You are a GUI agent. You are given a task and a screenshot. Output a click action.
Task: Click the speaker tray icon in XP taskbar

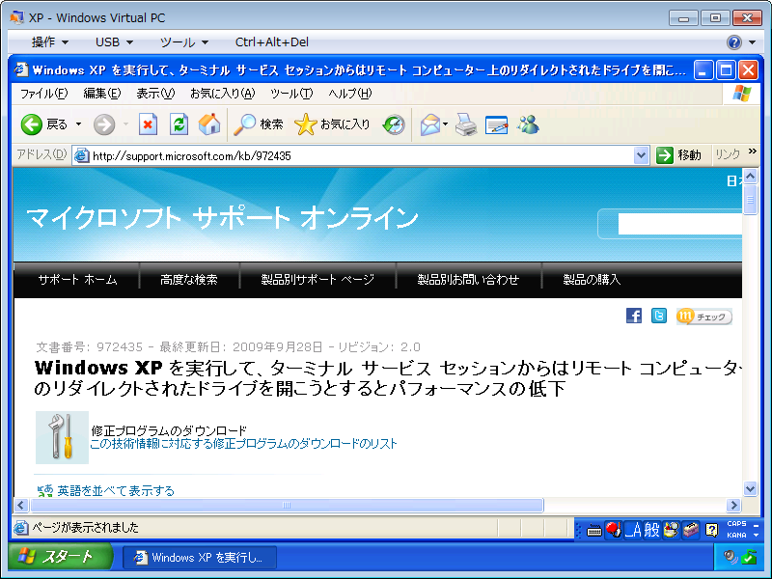pyautogui.click(x=731, y=558)
